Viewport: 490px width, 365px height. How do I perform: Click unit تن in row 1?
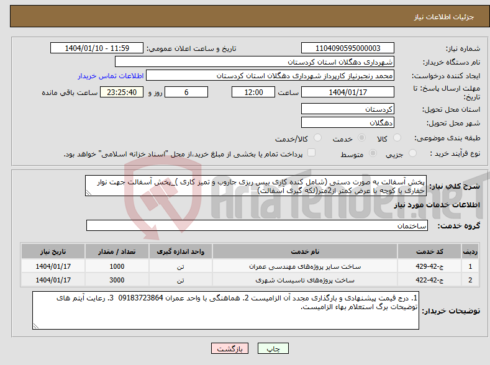pos(181,266)
